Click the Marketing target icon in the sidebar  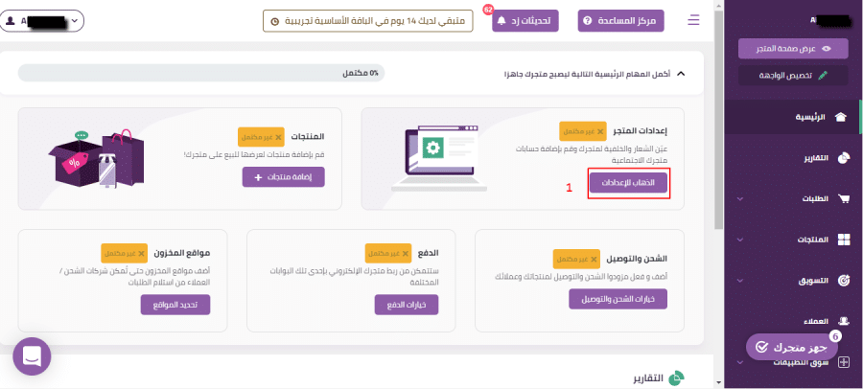point(843,280)
